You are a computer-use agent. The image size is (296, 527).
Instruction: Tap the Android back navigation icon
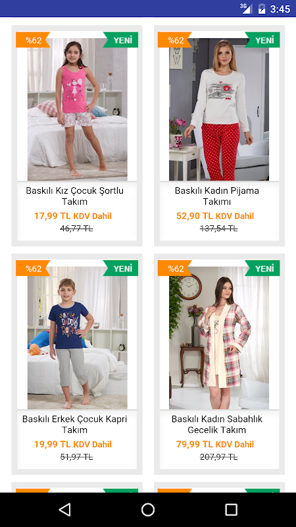(x=64, y=509)
